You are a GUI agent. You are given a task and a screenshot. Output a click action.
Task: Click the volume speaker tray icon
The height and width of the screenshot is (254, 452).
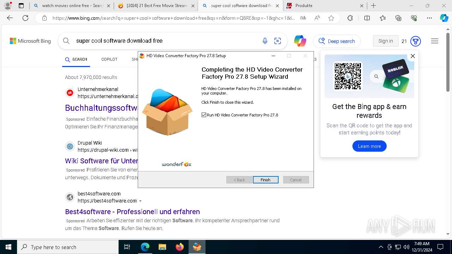[406, 247]
